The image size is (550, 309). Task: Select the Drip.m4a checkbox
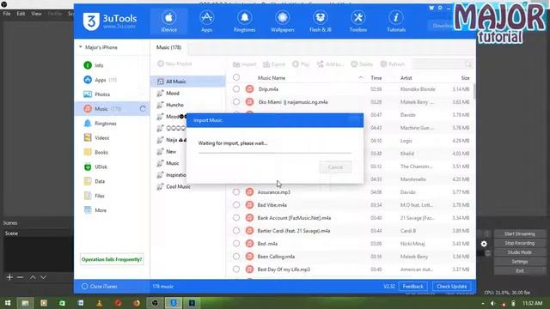(x=236, y=89)
